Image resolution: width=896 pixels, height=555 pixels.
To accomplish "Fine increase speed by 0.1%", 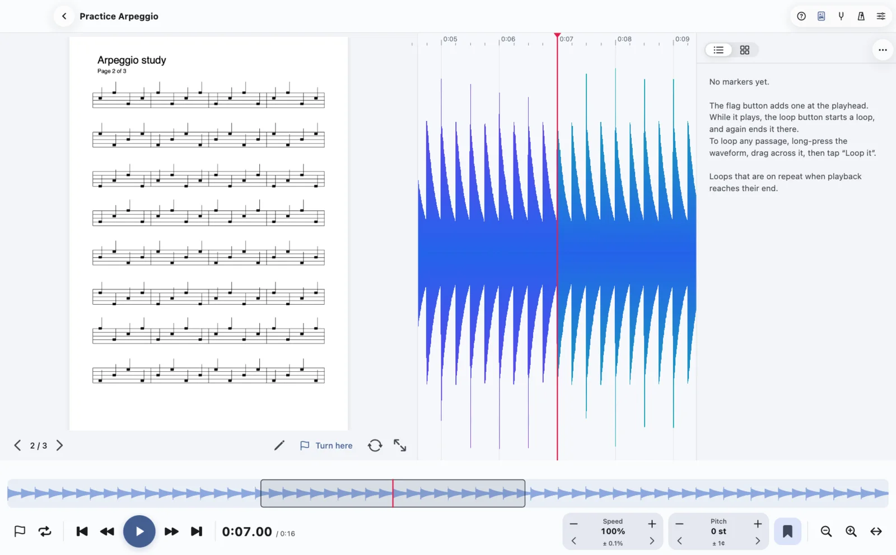I will [652, 541].
